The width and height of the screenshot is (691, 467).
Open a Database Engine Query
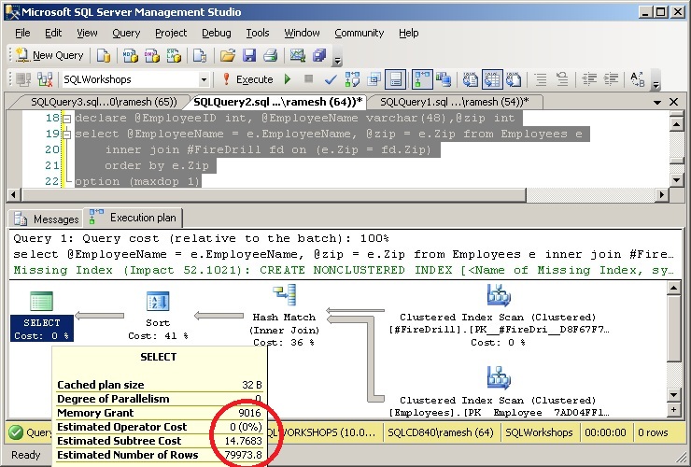104,55
